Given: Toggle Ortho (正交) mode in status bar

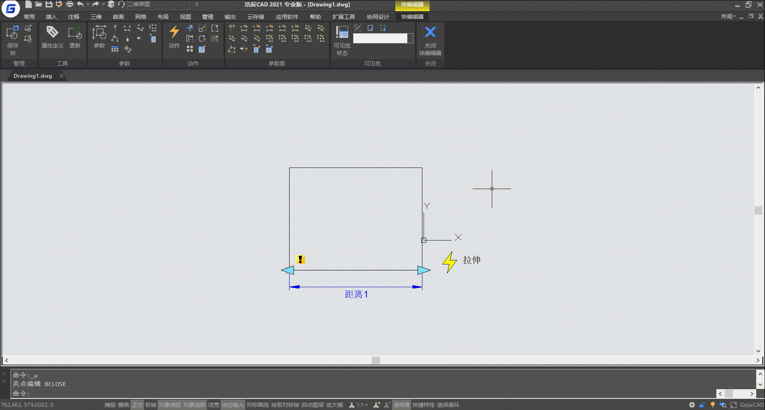Looking at the screenshot, I should click(x=137, y=405).
